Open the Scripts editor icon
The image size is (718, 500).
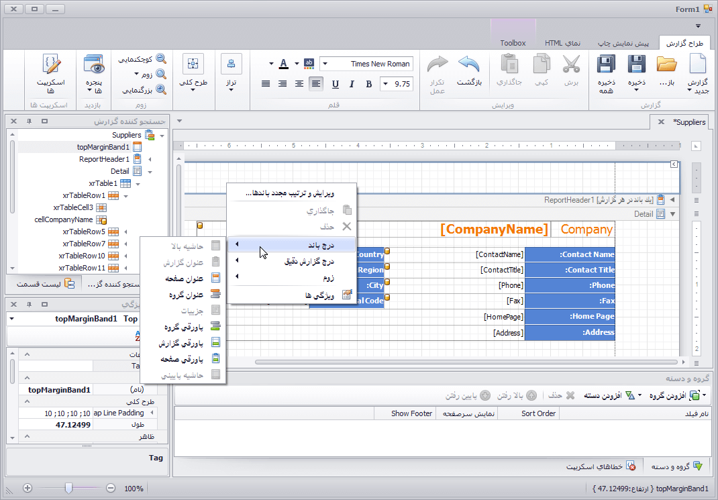[51, 65]
